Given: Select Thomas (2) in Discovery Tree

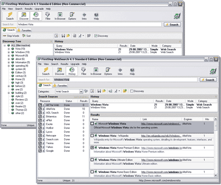Looking at the screenshot, I should coord(21,110).
